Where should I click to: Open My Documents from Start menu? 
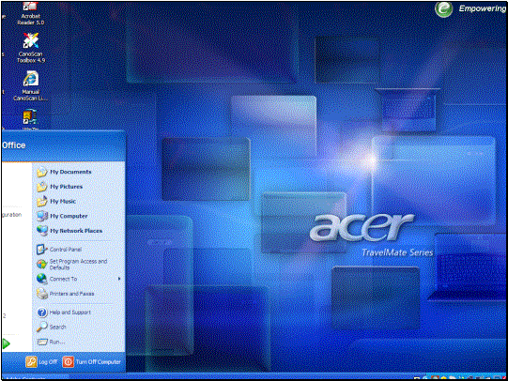click(64, 172)
